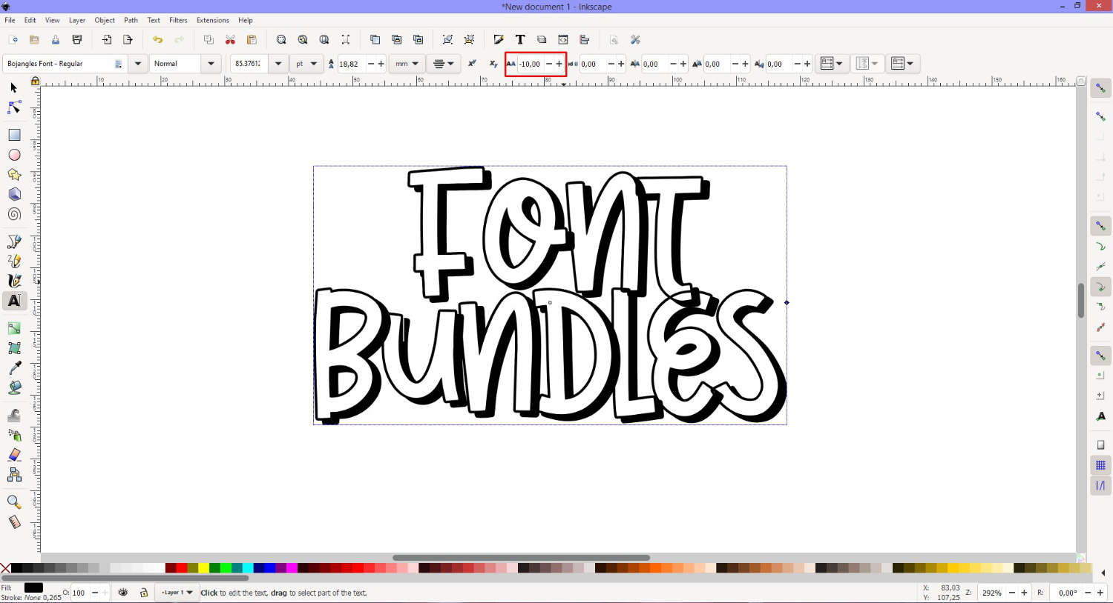1113x603 pixels.
Task: Select the Tweak tool
Action: (x=14, y=415)
